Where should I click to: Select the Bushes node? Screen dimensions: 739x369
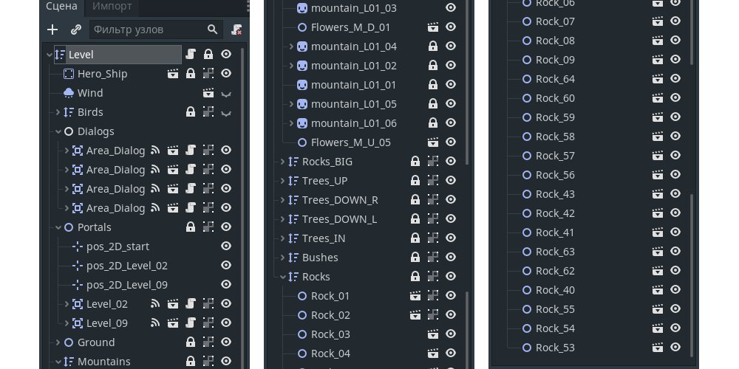pyautogui.click(x=320, y=258)
